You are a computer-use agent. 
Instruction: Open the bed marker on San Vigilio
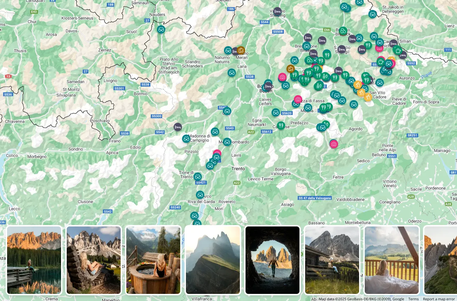click(x=342, y=49)
